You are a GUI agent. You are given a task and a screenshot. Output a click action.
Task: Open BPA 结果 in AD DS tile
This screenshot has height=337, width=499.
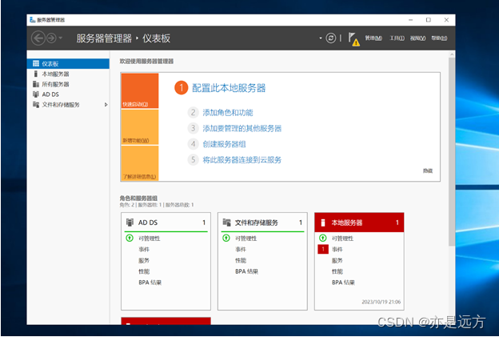[x=150, y=283]
